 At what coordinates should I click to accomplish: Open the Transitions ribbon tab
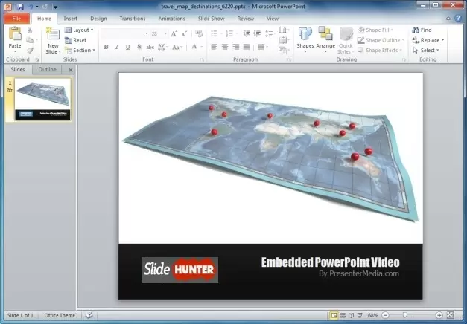point(133,18)
